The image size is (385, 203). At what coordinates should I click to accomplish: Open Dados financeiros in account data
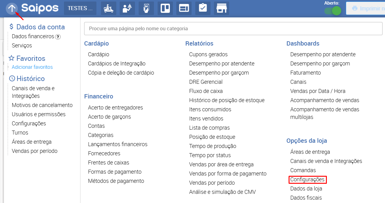(x=33, y=36)
